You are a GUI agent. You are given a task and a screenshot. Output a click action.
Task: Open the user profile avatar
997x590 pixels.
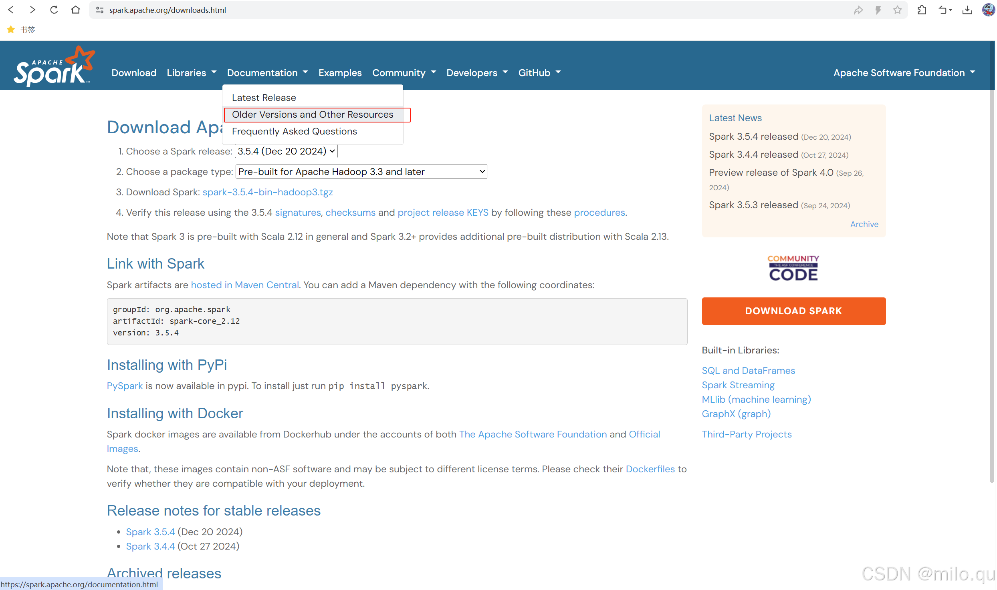pos(988,10)
